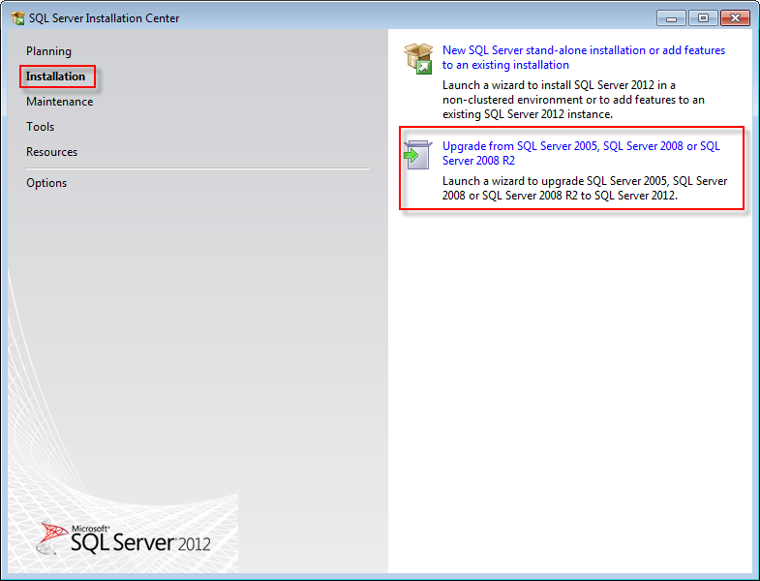
Task: Click description 'Launch a wizard to install SQL Server 2012'
Action: (573, 100)
